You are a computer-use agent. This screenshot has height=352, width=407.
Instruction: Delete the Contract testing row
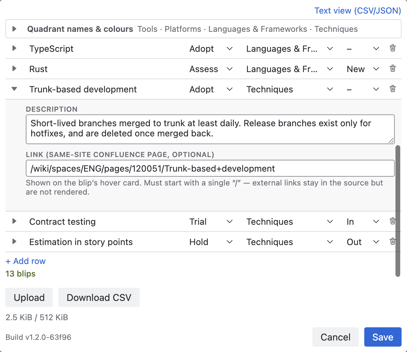(x=392, y=221)
